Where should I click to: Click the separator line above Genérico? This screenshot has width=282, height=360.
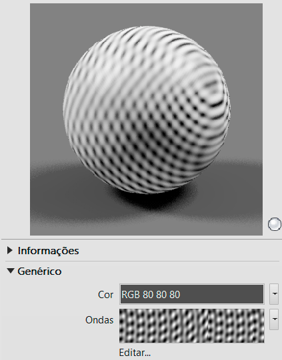142,261
